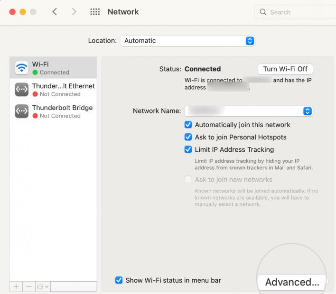Toggle Automatically join this network checkbox
Image resolution: width=336 pixels, height=294 pixels.
188,125
